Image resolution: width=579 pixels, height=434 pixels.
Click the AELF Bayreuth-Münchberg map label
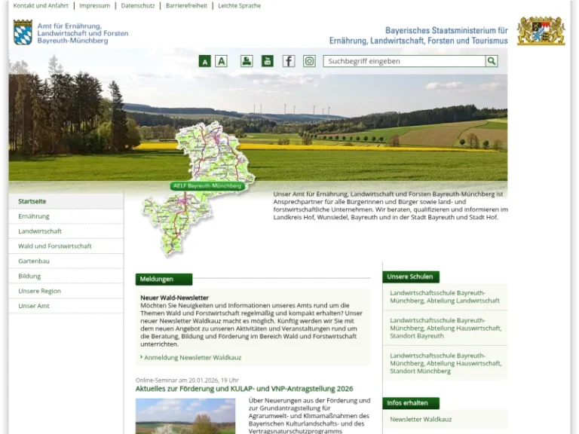click(x=207, y=186)
